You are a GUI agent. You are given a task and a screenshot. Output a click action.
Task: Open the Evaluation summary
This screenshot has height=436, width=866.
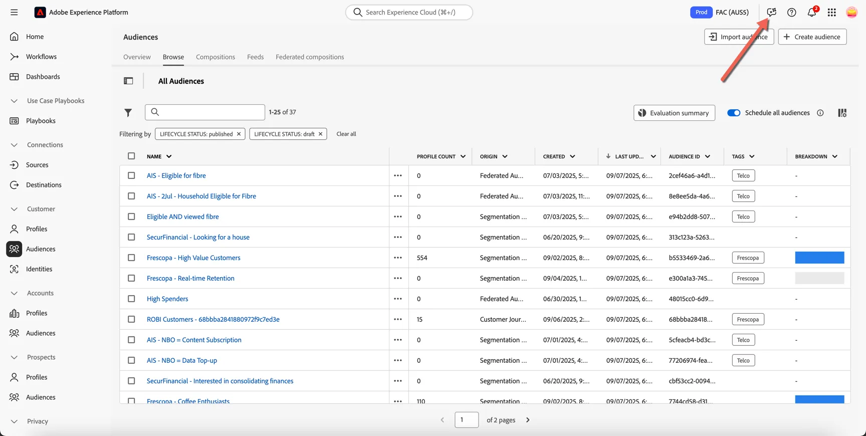tap(674, 113)
